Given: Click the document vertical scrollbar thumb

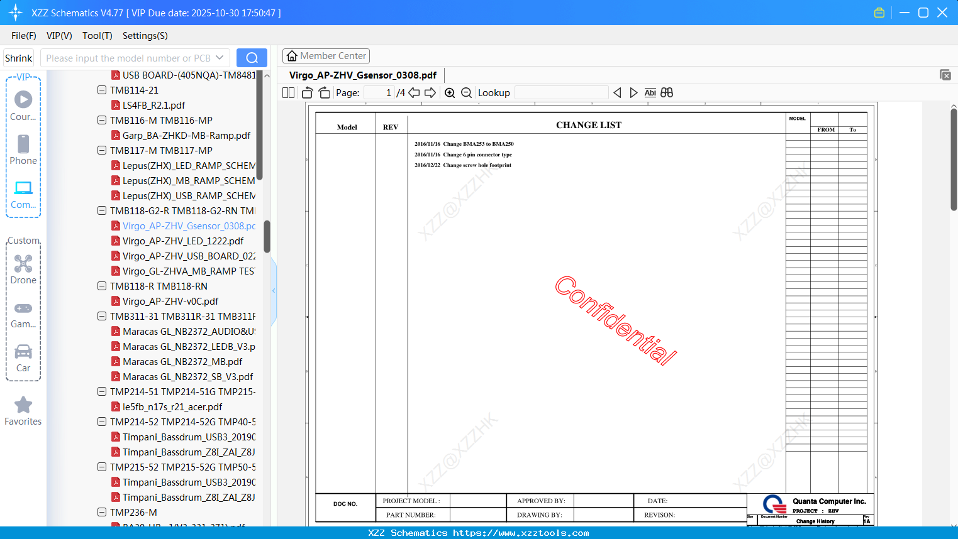Looking at the screenshot, I should point(954,159).
